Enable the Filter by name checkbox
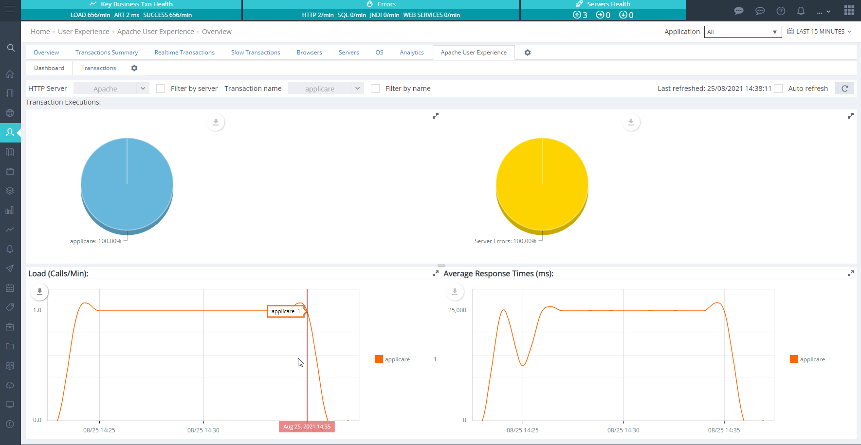 (375, 89)
